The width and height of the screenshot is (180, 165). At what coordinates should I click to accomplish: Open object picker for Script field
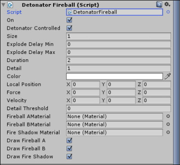[168, 12]
